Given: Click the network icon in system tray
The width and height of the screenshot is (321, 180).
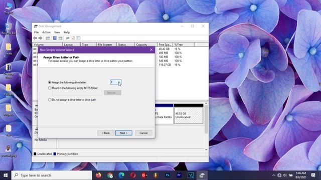Looking at the screenshot, I should [x=279, y=175].
